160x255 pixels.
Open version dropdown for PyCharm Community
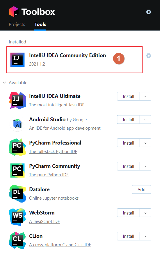pyautogui.click(x=145, y=166)
